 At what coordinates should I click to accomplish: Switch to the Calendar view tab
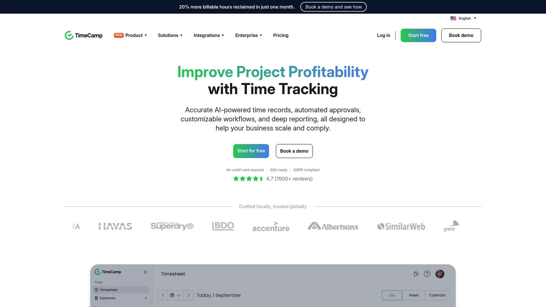(437, 295)
